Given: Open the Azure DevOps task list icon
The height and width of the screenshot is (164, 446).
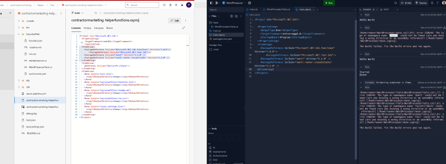Looking at the screenshot, I should (x=164, y=5).
